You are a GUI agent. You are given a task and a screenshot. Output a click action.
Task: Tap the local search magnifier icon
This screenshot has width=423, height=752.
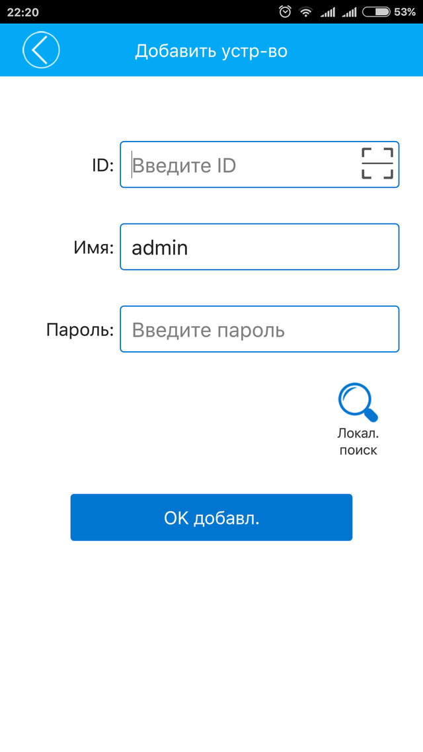358,402
